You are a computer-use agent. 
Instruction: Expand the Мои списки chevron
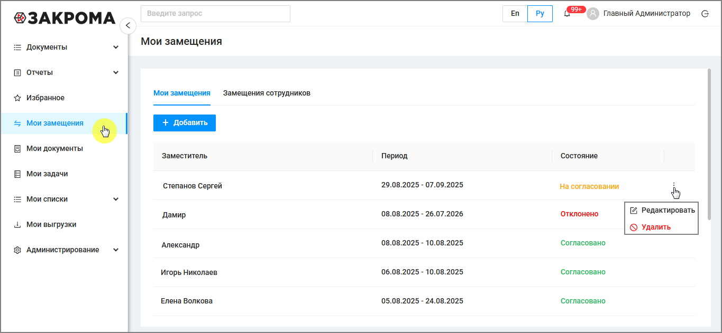point(116,199)
